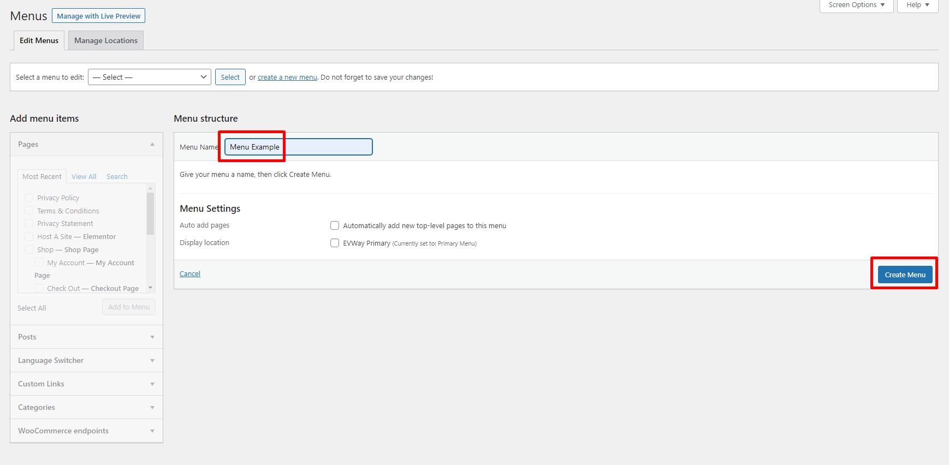Switch to Manage Locations tab
This screenshot has height=465, width=949.
pyautogui.click(x=106, y=40)
